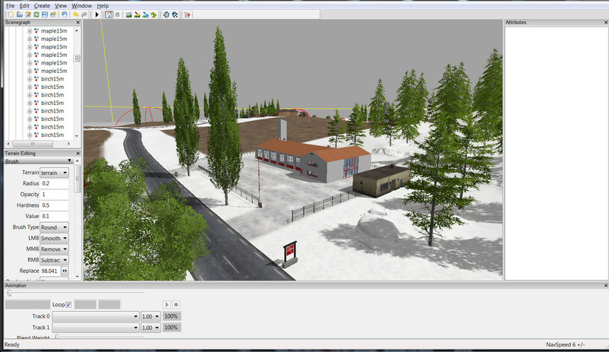Click the Radius input field

(54, 183)
